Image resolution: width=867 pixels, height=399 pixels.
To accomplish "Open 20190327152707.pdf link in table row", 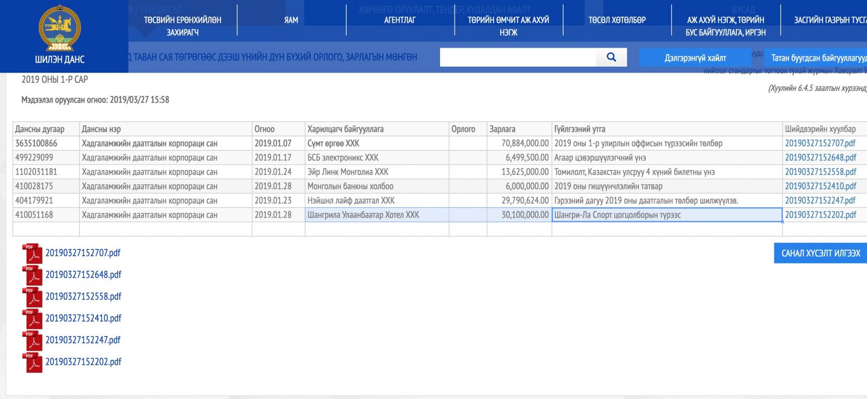I will (x=820, y=143).
